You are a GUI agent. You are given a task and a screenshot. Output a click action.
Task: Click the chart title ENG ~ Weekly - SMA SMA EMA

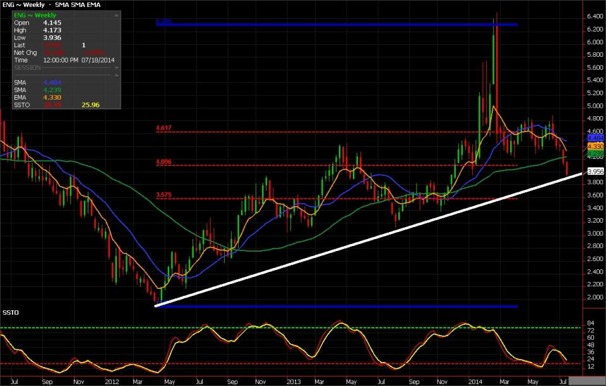[51, 5]
